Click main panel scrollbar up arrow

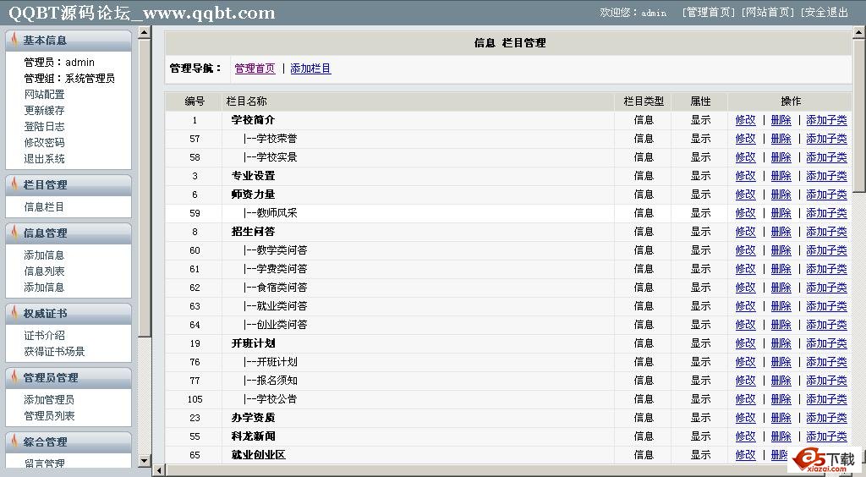click(859, 32)
